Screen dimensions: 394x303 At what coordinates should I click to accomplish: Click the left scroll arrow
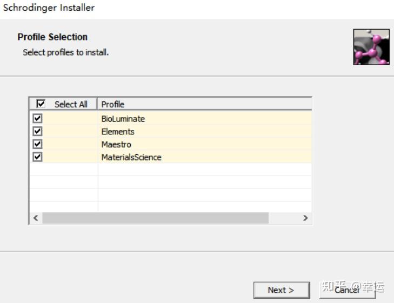36,218
